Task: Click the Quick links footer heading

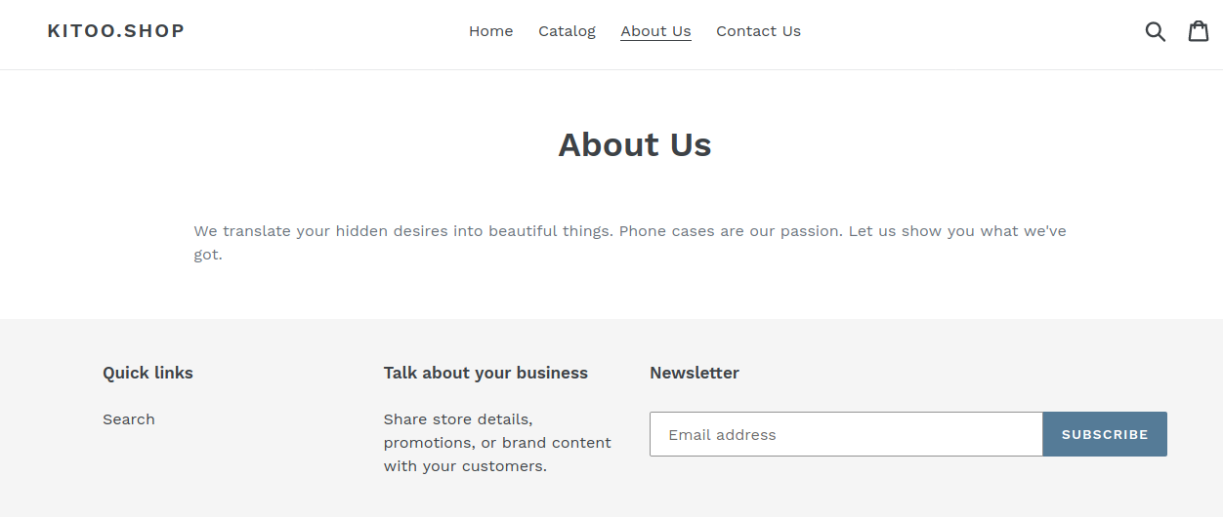Action: (148, 373)
